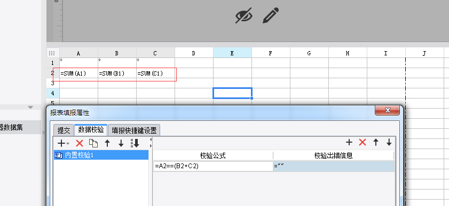Move validation item down in left list

pos(121,143)
